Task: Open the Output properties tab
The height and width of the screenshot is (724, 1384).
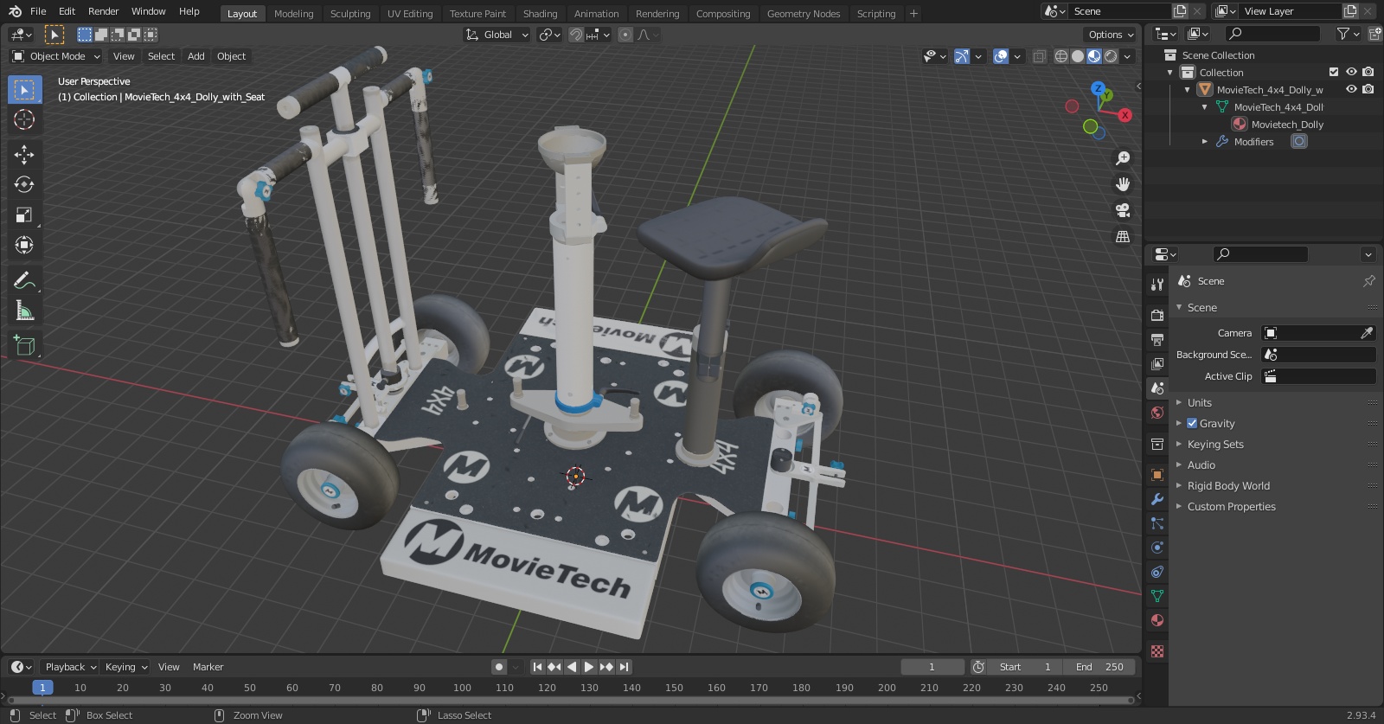Action: (1157, 340)
